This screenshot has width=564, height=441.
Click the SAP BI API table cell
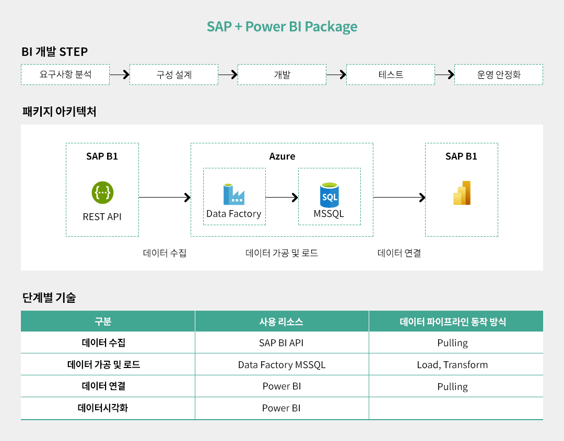281,343
